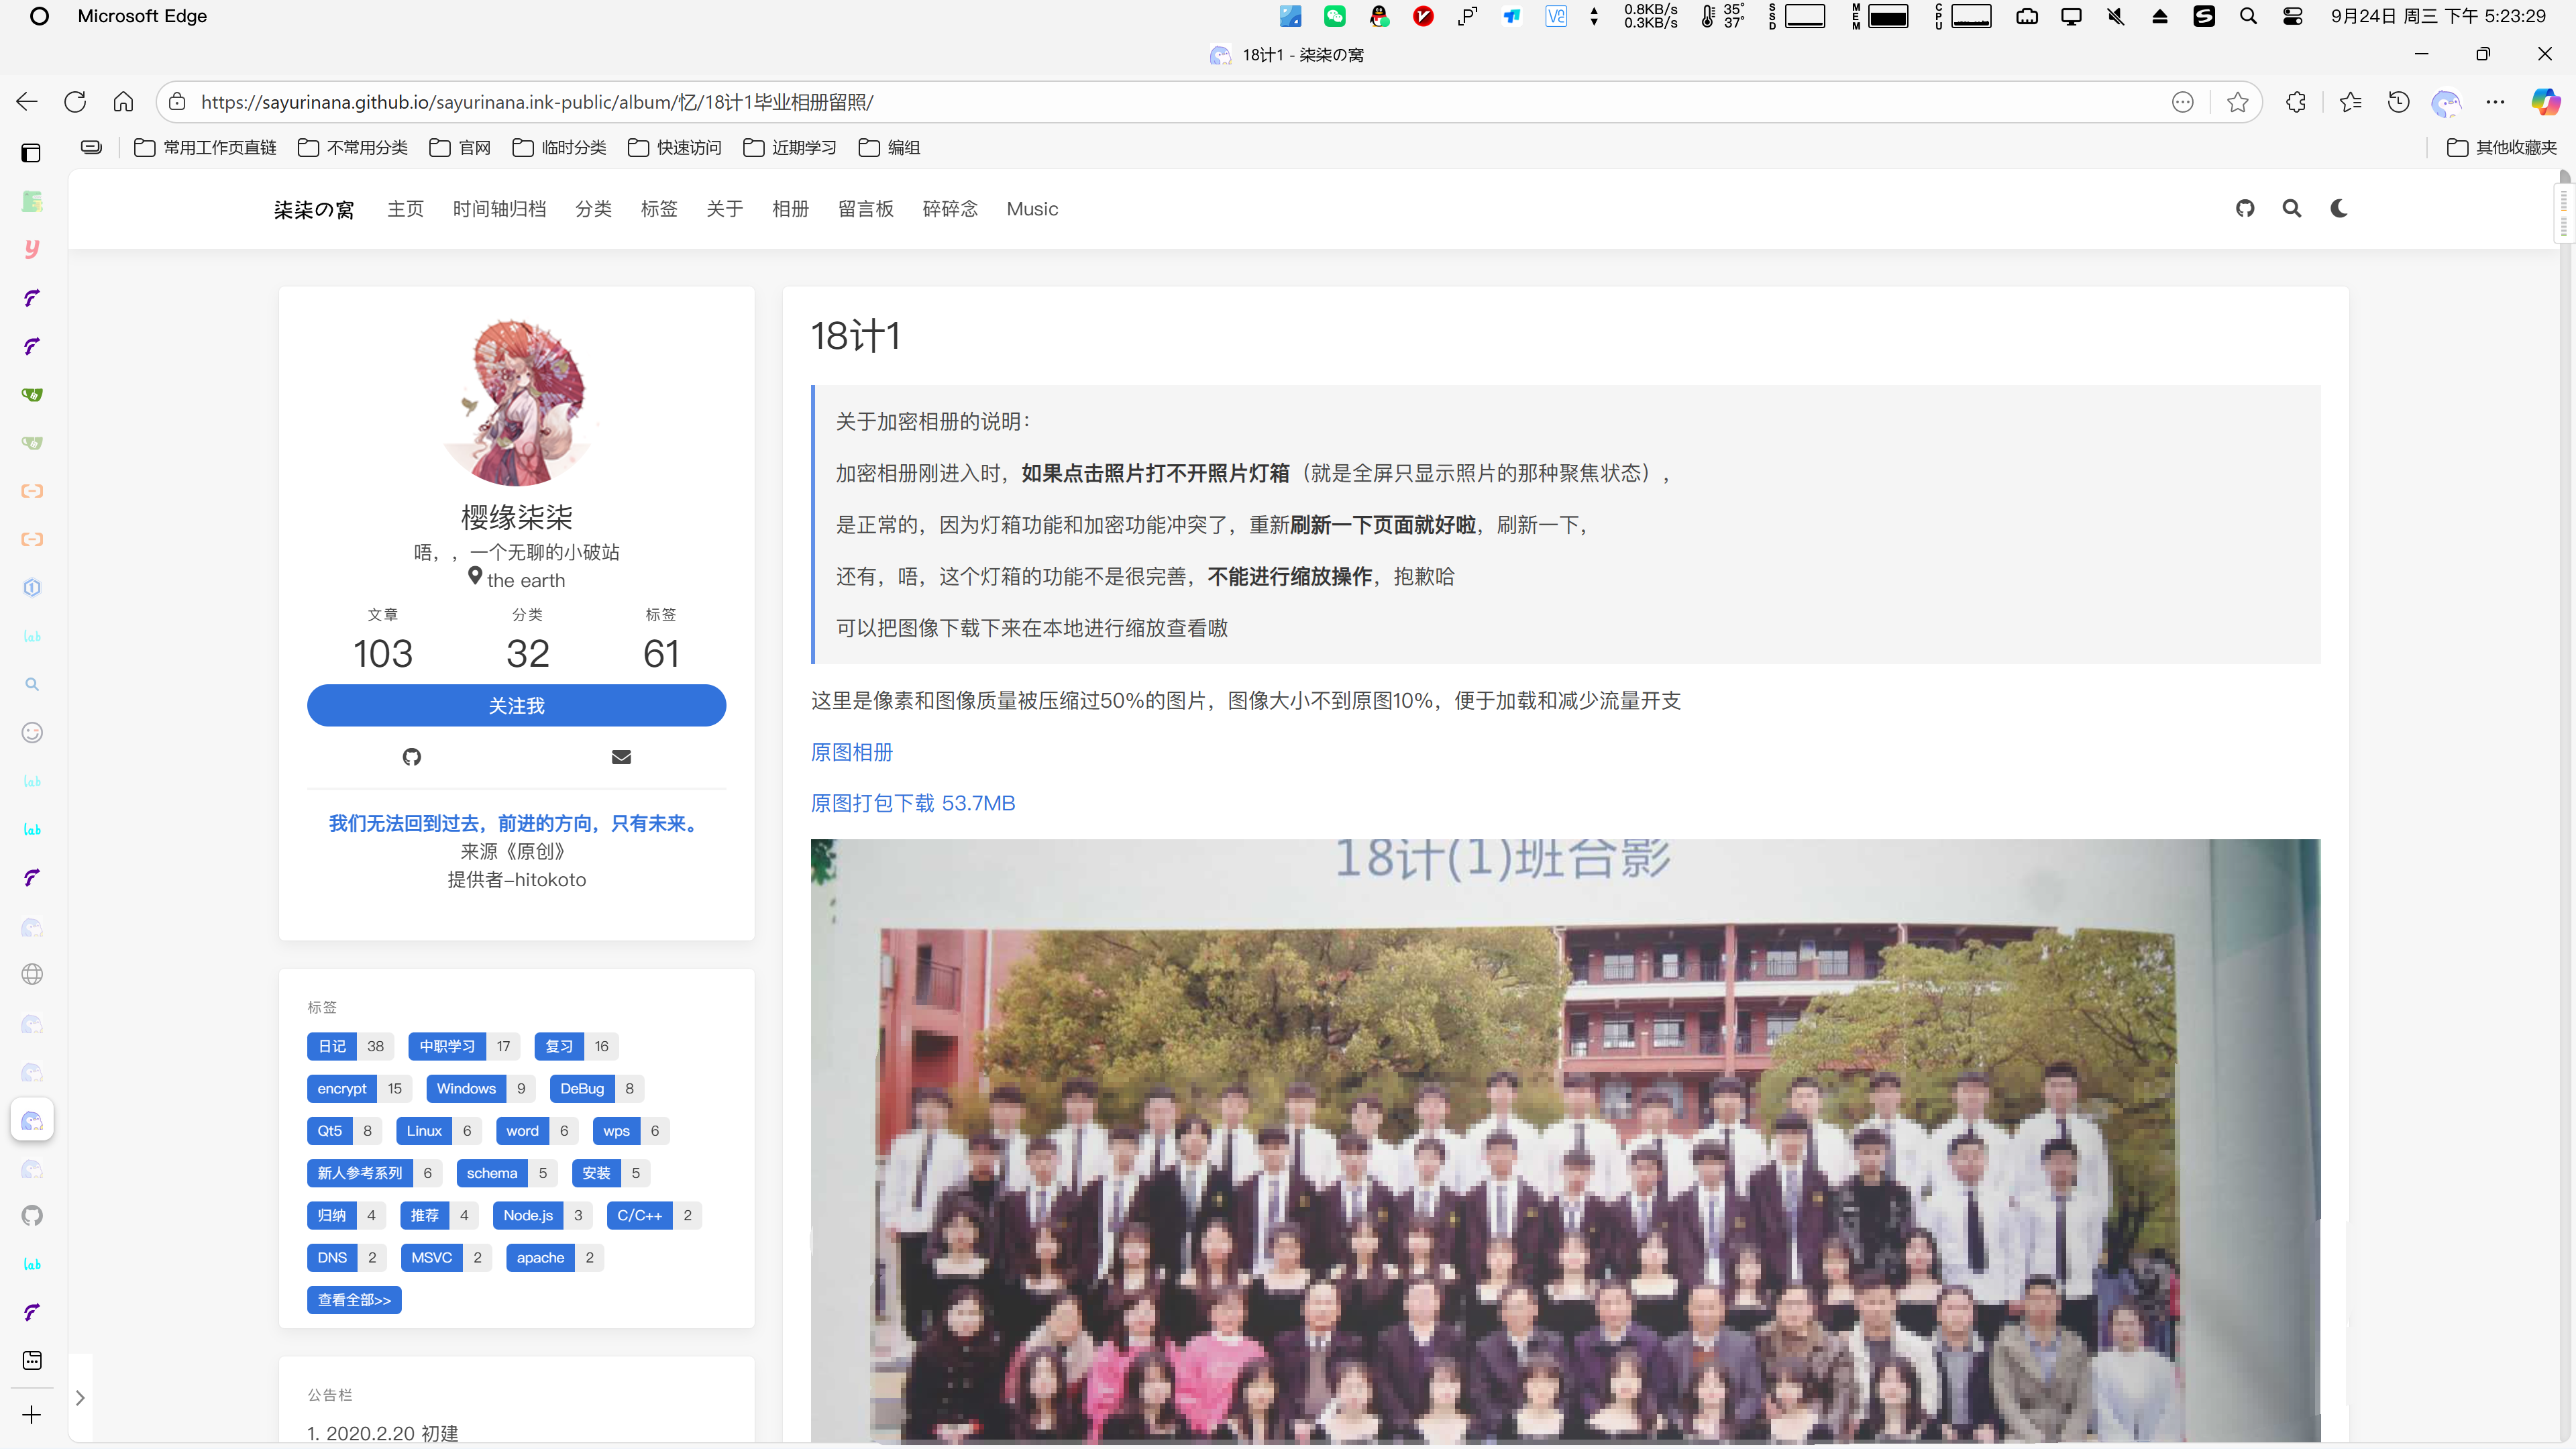
Task: Click browser history clock icon
Action: point(2398,102)
